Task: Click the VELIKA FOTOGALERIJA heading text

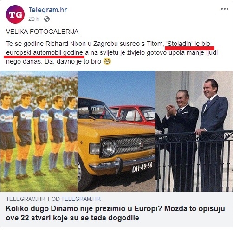Action: point(42,32)
